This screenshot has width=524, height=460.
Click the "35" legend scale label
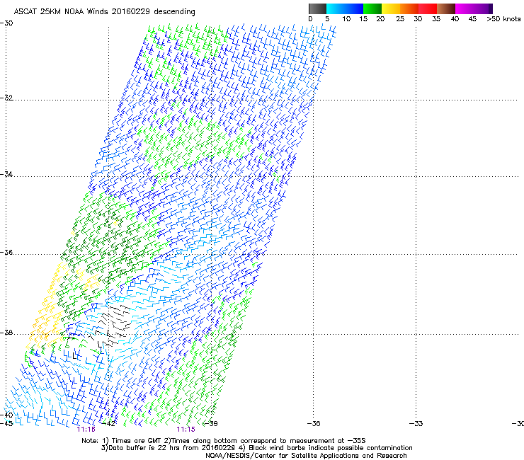tap(436, 19)
